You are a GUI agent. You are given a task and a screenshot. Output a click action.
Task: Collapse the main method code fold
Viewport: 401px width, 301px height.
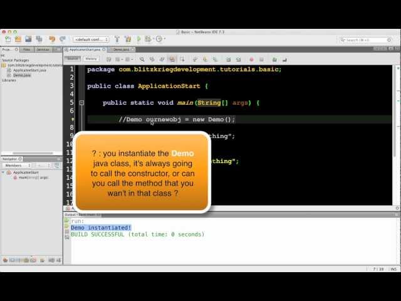[81, 103]
